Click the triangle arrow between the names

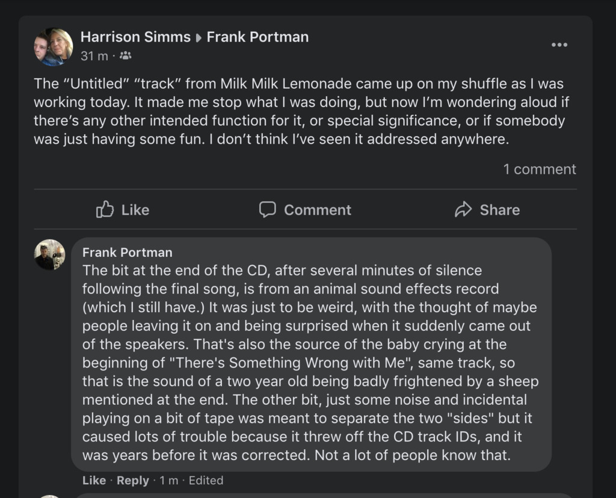pyautogui.click(x=199, y=37)
